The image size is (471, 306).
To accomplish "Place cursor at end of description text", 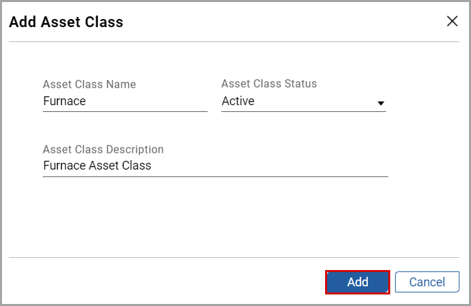I will coord(152,166).
